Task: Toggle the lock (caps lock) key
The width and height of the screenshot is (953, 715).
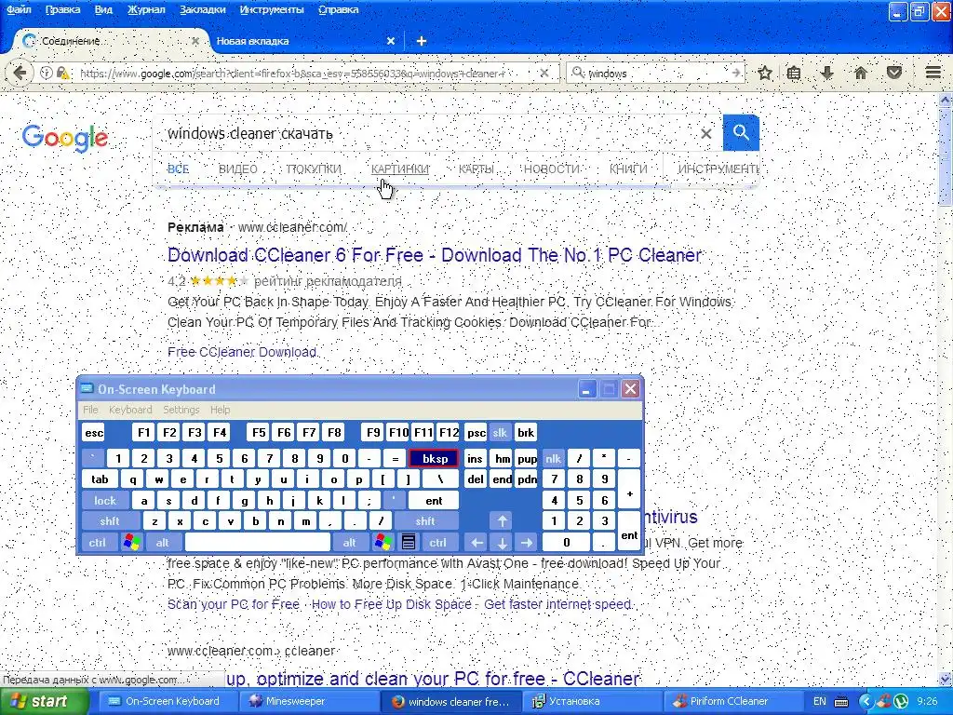Action: (x=104, y=500)
